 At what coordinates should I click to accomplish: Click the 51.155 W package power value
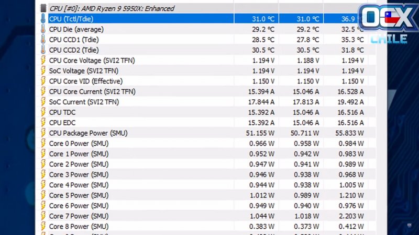(x=260, y=133)
